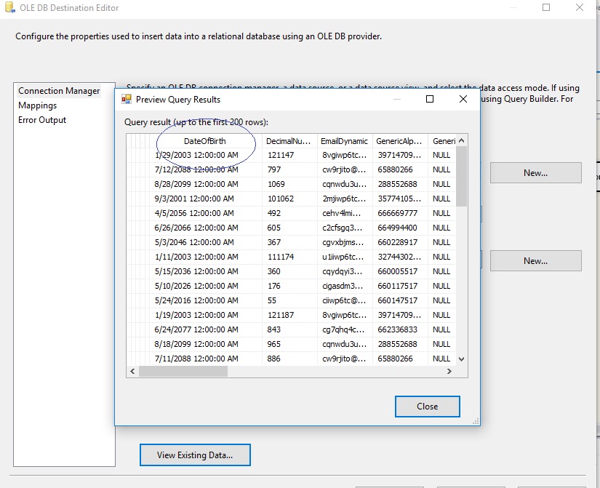Select the decimal value 605 cell
The width and height of the screenshot is (600, 488).
point(289,228)
